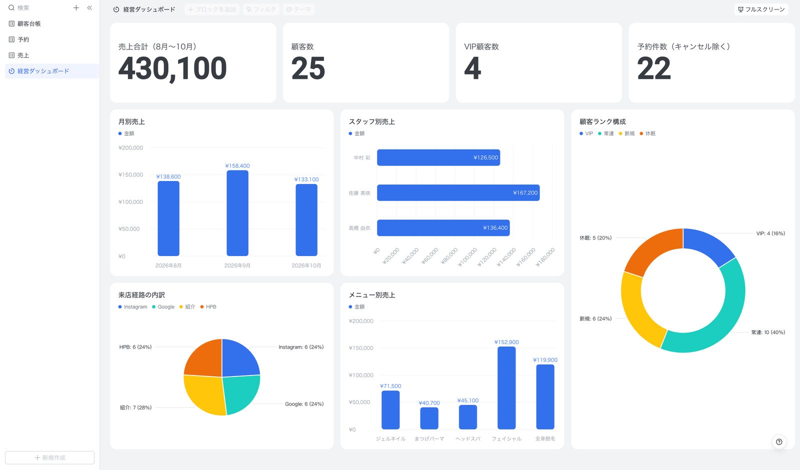This screenshot has height=470, width=800.
Task: Click the fullscreen monitor icon
Action: click(741, 9)
